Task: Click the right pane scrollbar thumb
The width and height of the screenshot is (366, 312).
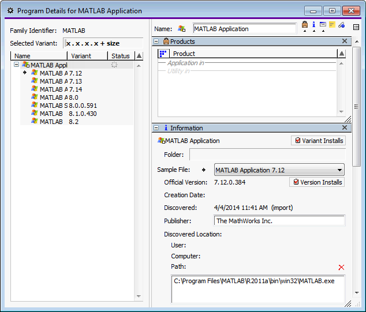Action: [356, 107]
